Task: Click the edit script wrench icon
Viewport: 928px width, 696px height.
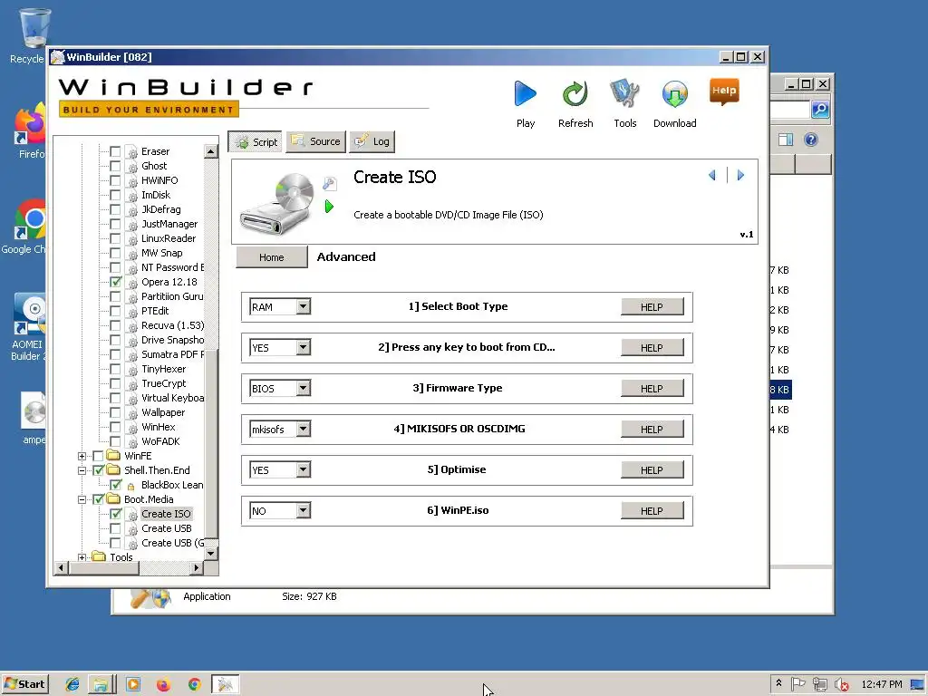Action: [330, 183]
